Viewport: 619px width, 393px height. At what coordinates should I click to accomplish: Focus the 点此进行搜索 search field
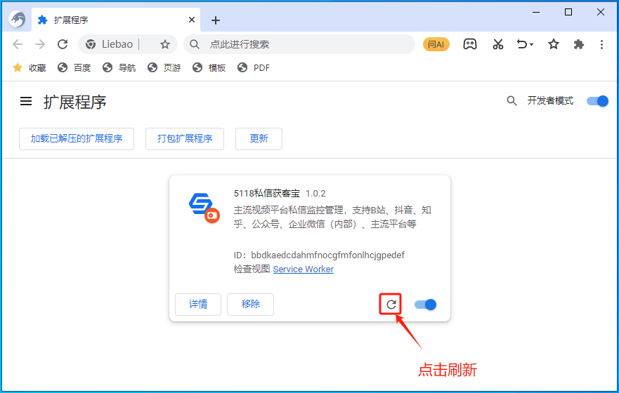[x=302, y=44]
